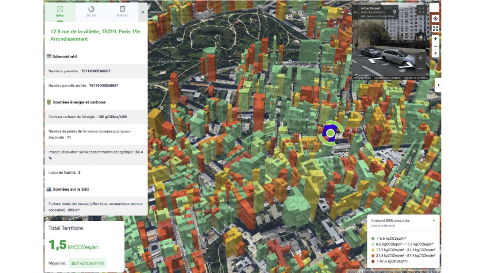The height and width of the screenshot is (273, 485).
Task: Collapse the Intensité GES constatée legend
Action: pyautogui.click(x=434, y=220)
